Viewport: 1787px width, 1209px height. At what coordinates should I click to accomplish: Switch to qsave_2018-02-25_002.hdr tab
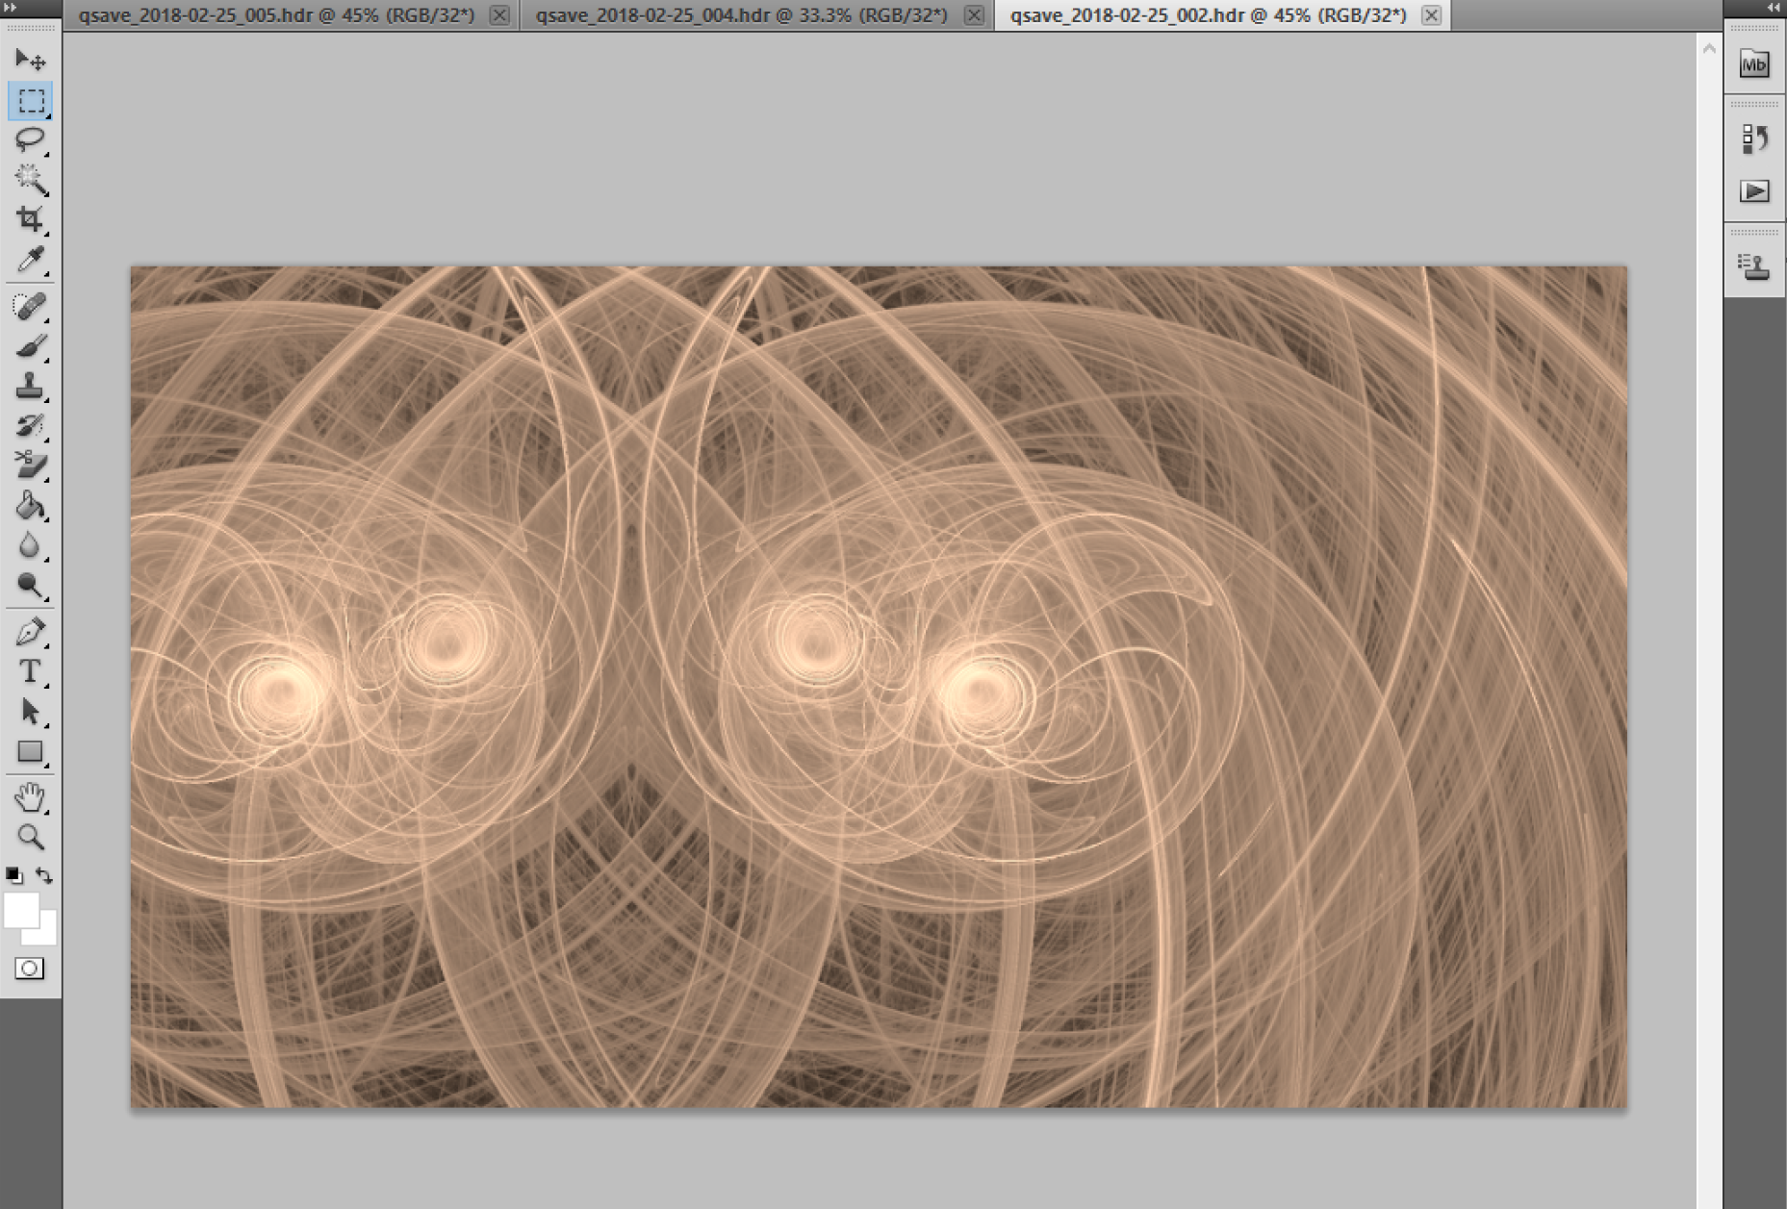click(1209, 15)
